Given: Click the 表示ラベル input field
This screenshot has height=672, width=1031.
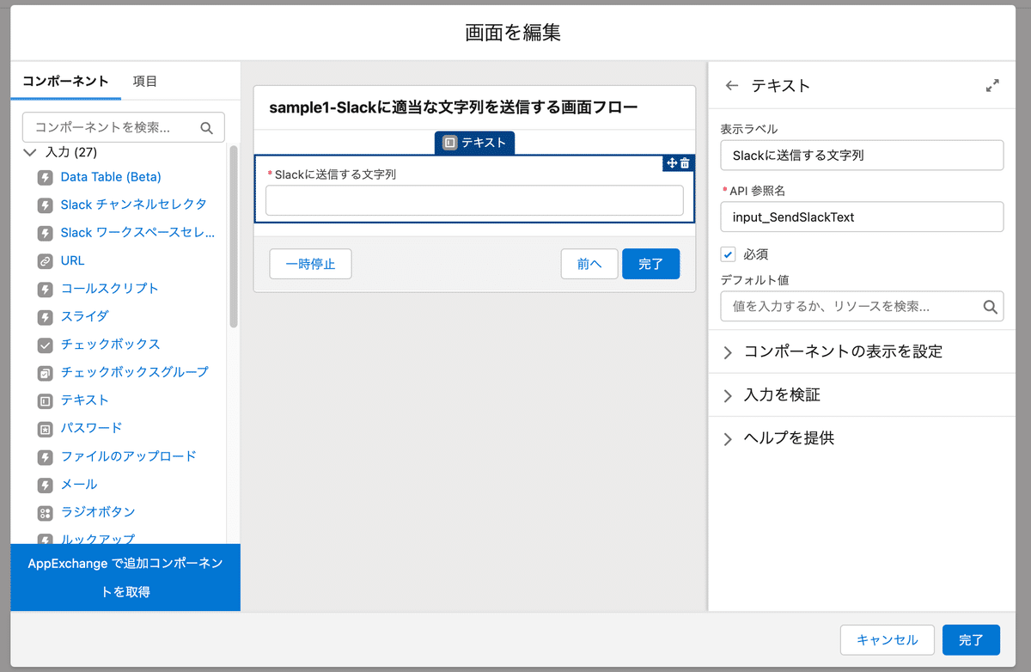Looking at the screenshot, I should 862,156.
